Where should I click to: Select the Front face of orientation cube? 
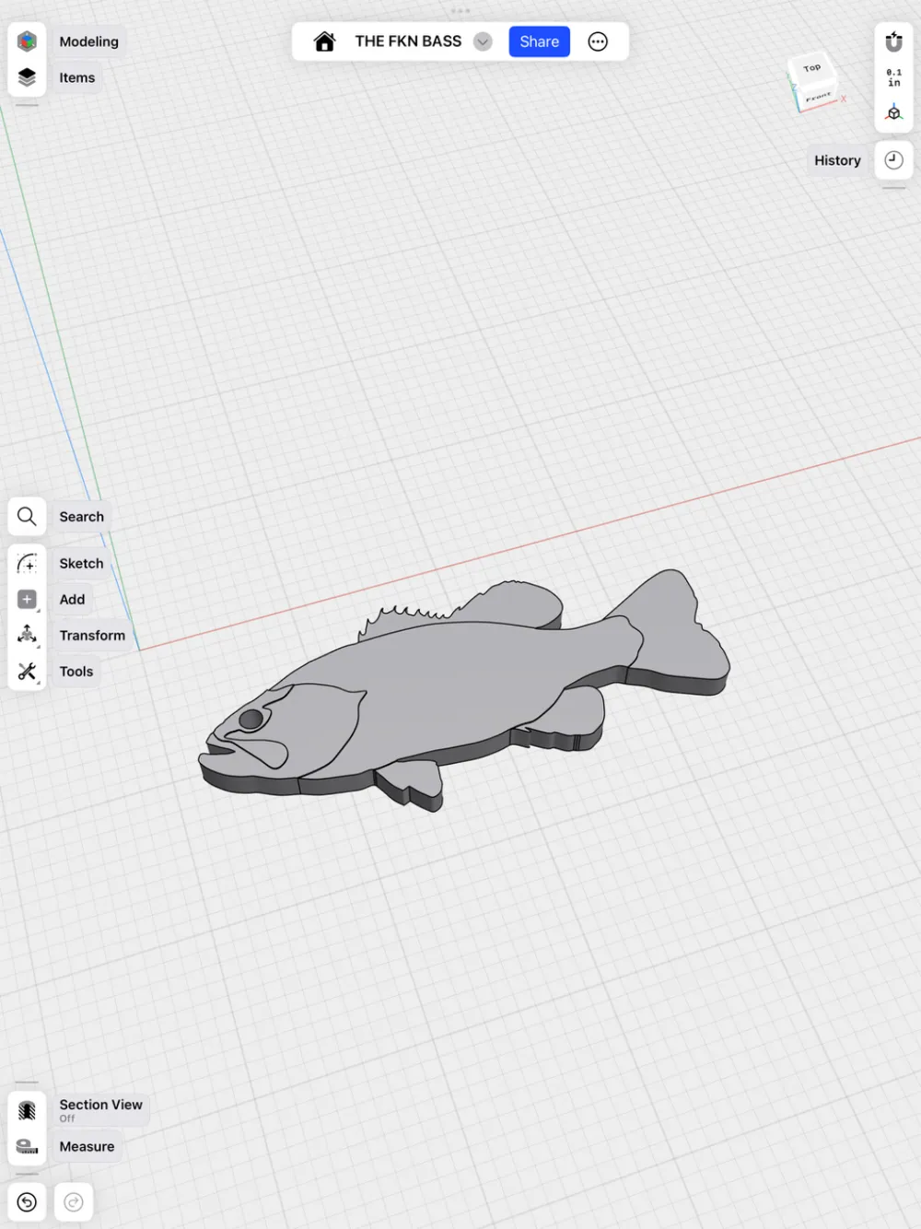818,97
